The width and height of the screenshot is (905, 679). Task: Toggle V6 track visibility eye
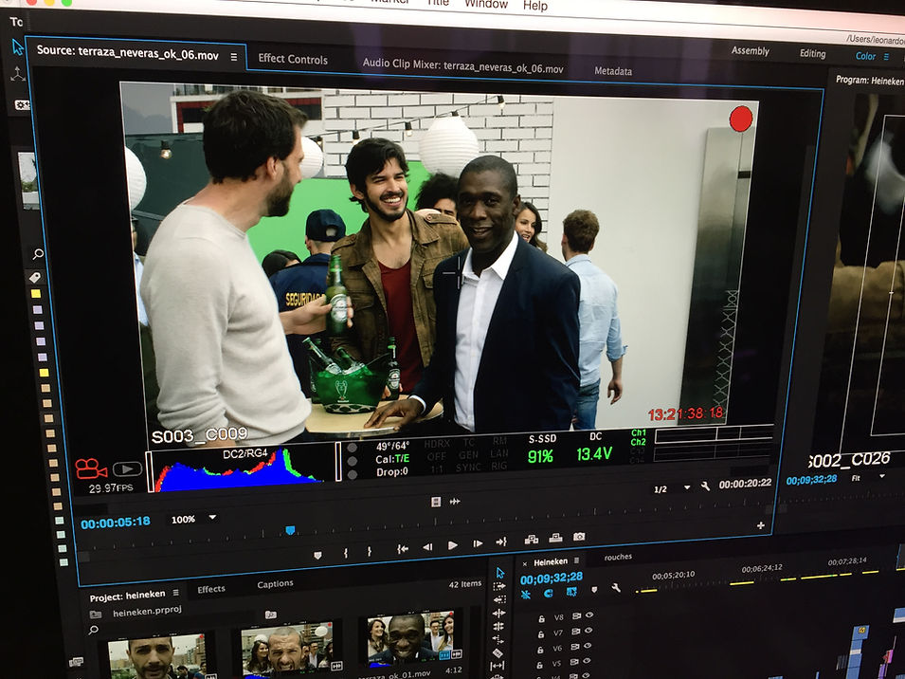[x=588, y=646]
